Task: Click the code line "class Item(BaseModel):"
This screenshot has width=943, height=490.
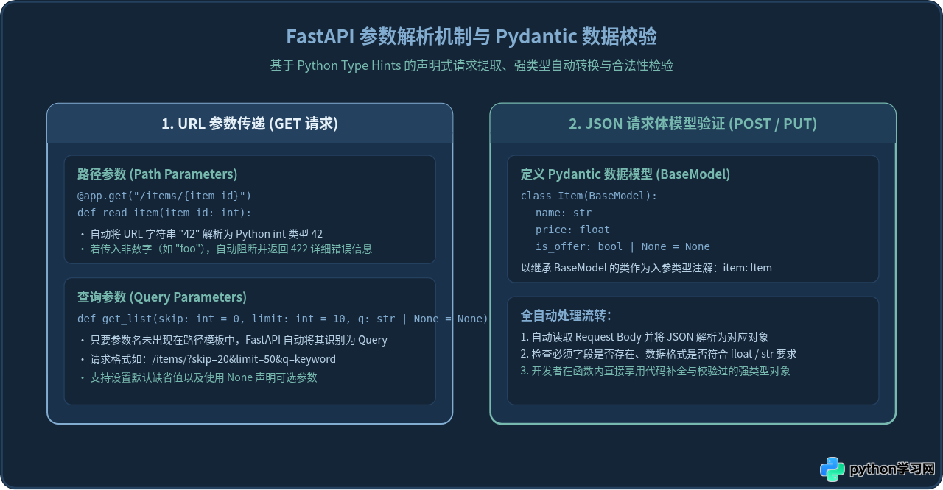Action: [x=589, y=196]
